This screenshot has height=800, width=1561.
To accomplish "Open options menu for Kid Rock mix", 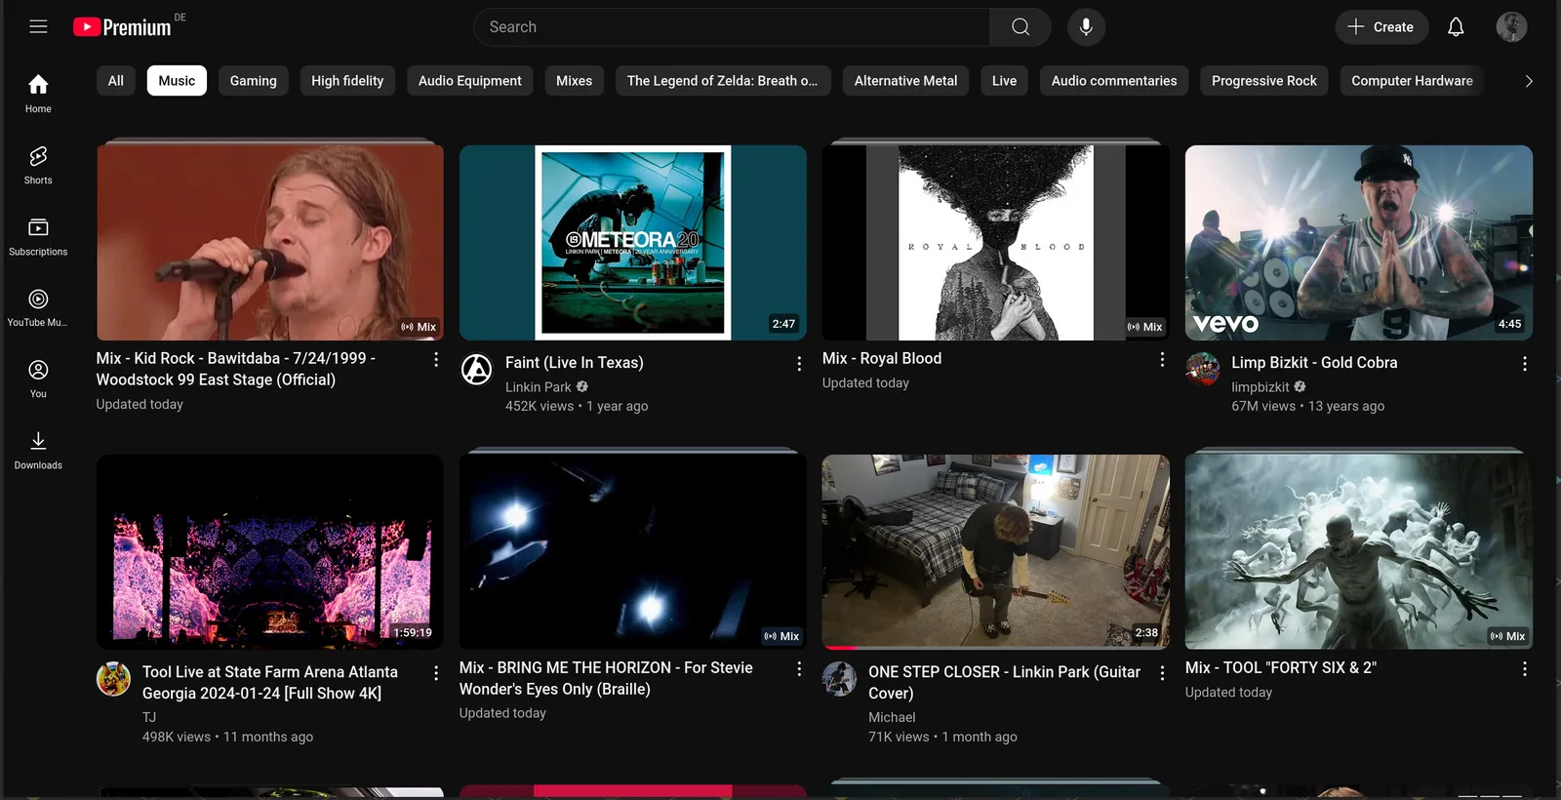I will [436, 360].
